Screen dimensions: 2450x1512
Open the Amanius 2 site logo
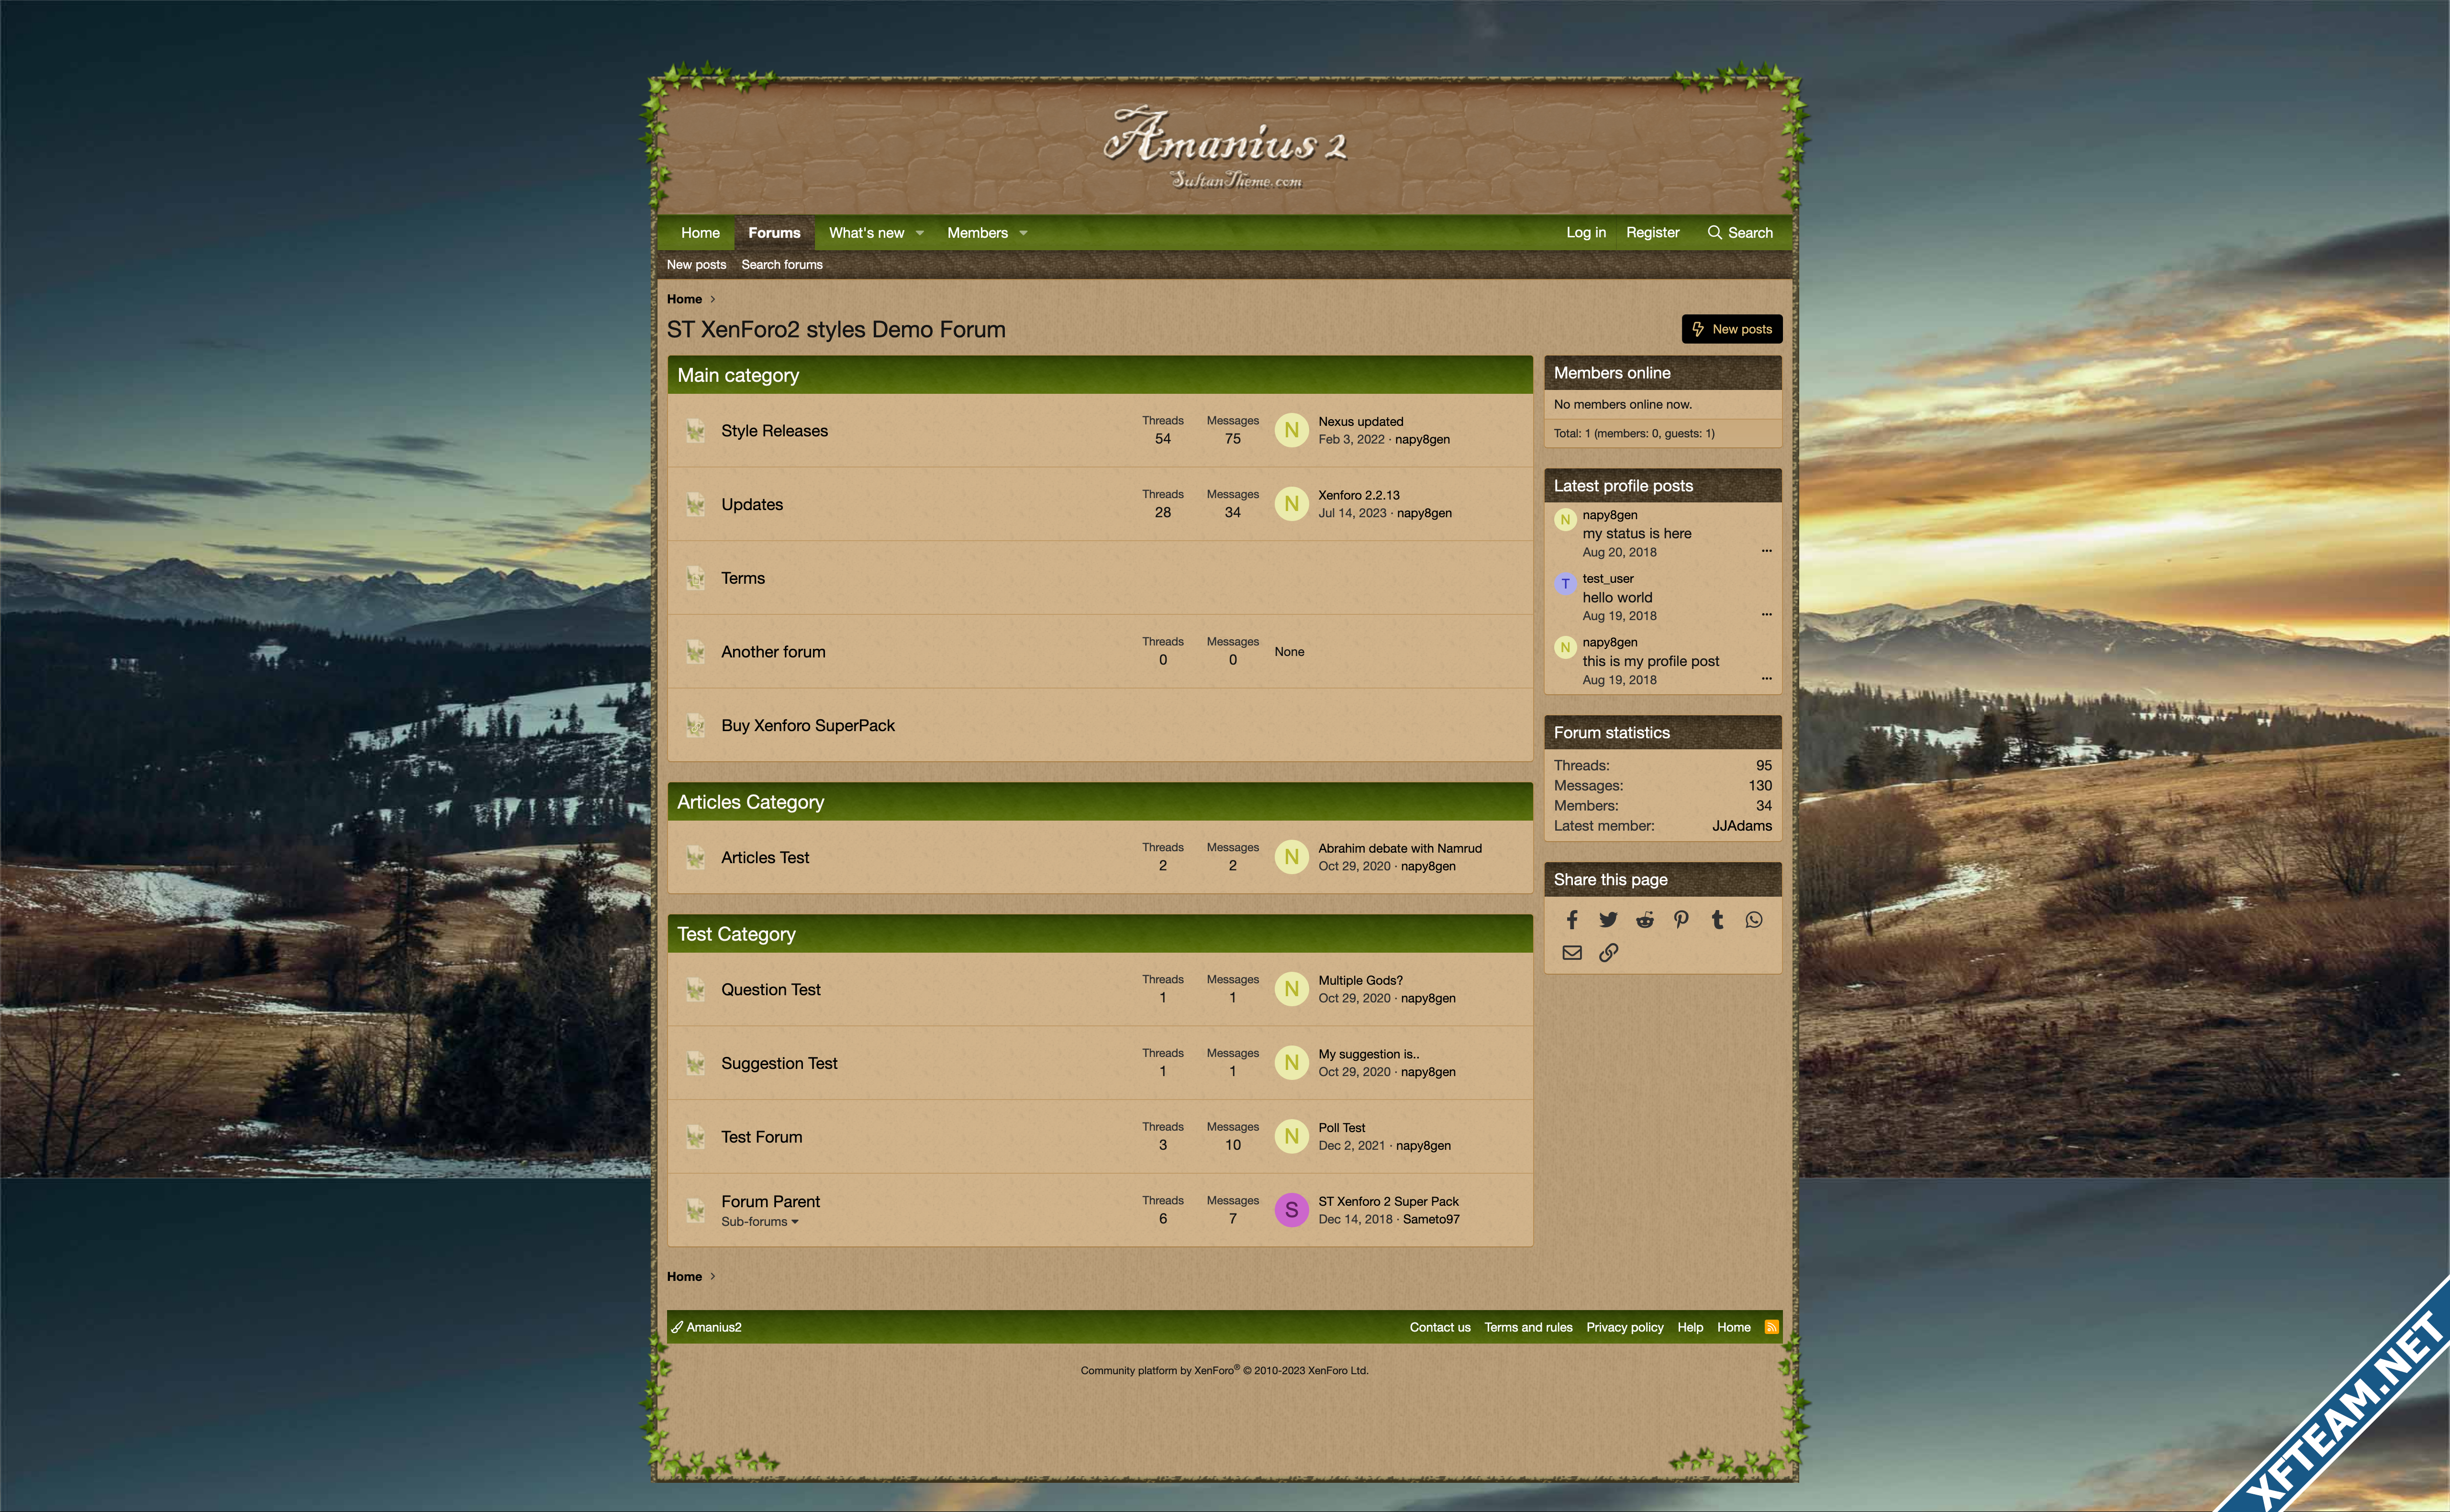(x=1225, y=148)
